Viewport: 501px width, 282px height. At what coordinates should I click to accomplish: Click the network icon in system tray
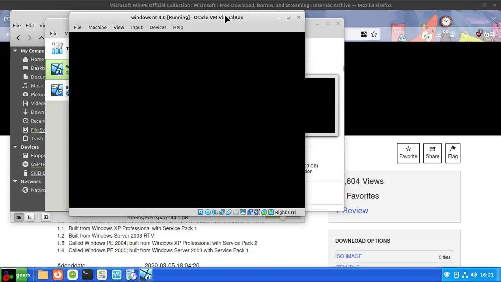(x=465, y=275)
